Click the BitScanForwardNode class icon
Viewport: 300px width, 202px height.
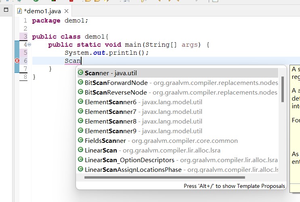(x=80, y=82)
